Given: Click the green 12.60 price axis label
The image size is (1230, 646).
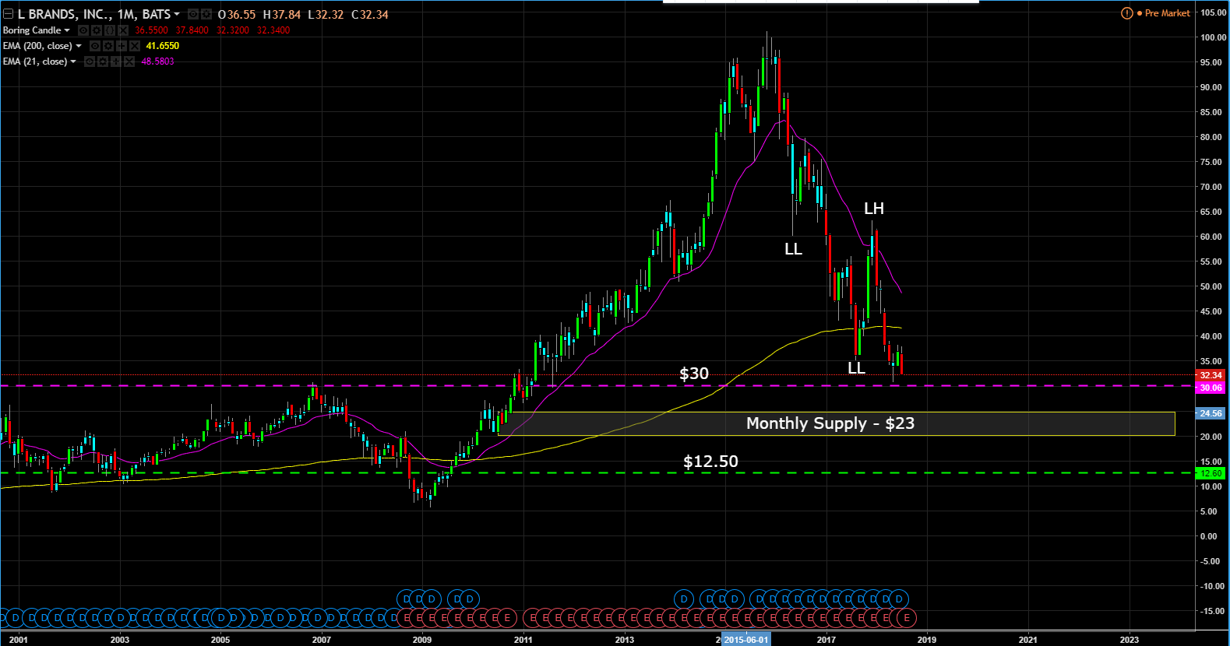Looking at the screenshot, I should pos(1211,473).
